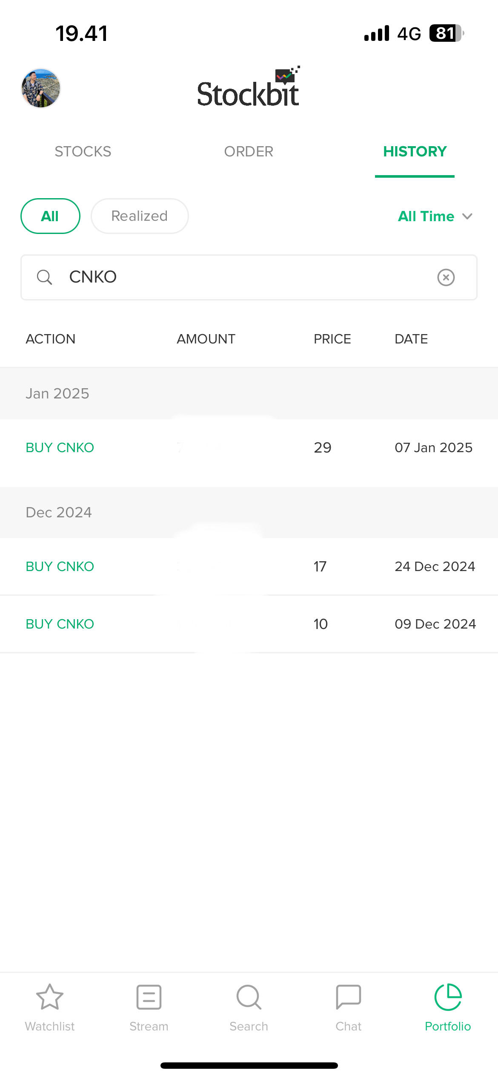Select the HISTORY tab
The width and height of the screenshot is (498, 1079).
(415, 152)
